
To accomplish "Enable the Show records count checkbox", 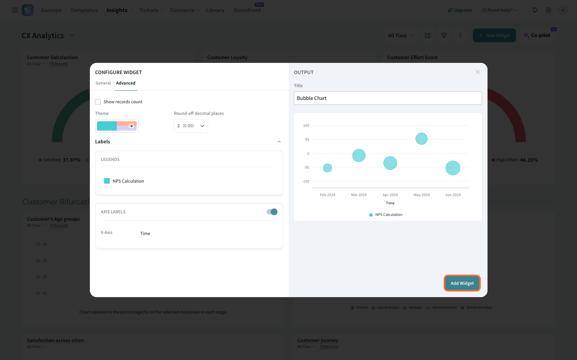I will (x=98, y=102).
